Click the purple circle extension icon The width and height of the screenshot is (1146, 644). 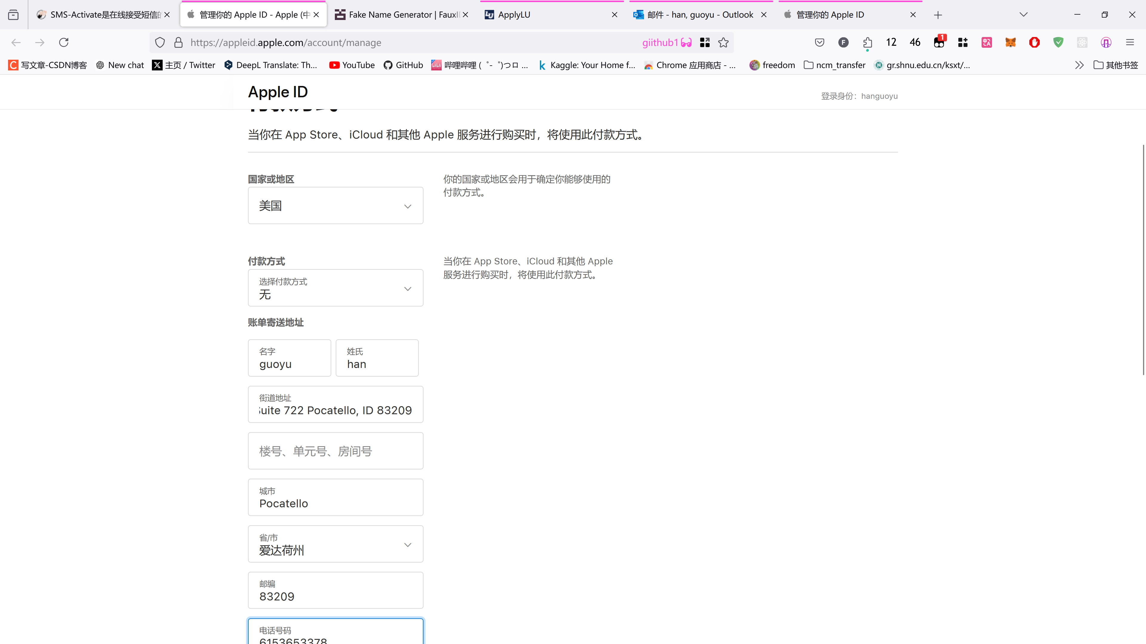1106,42
